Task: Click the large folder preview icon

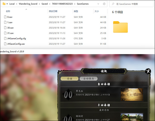Action: 120,27
